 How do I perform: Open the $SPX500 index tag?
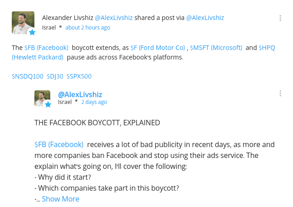click(79, 76)
